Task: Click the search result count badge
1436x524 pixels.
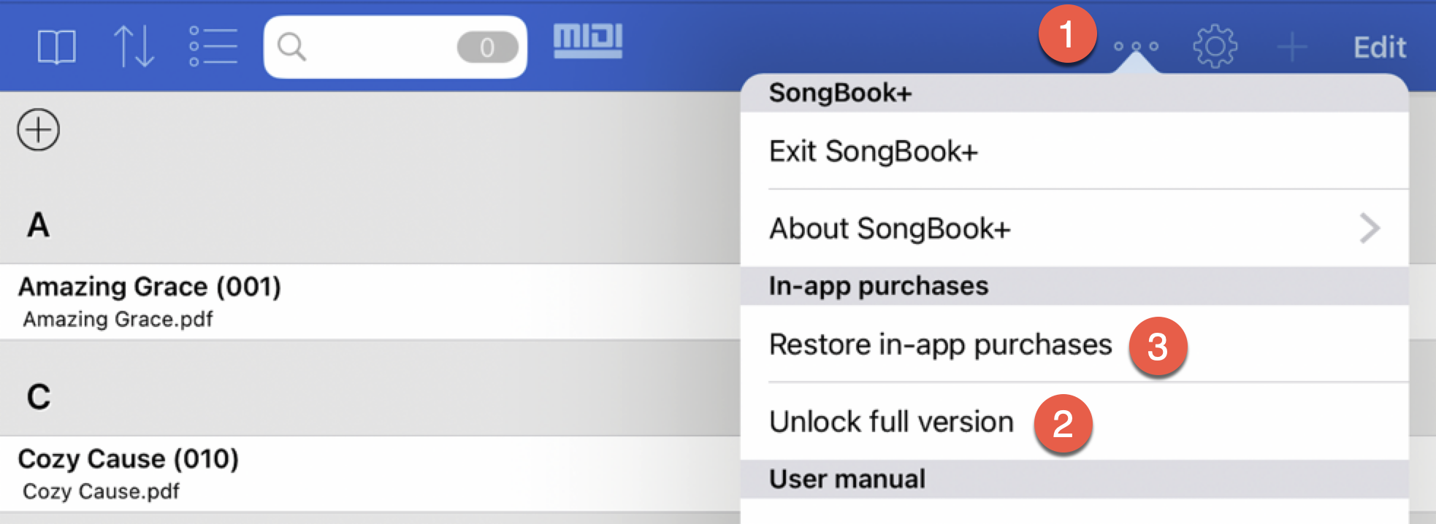Action: 487,47
